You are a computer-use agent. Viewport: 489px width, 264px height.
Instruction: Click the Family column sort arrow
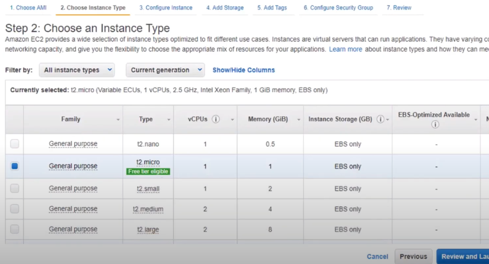118,120
